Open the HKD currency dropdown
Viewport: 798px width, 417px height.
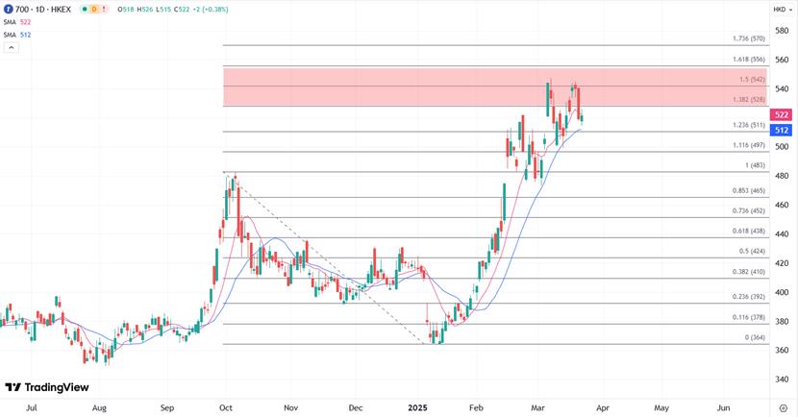[781, 9]
